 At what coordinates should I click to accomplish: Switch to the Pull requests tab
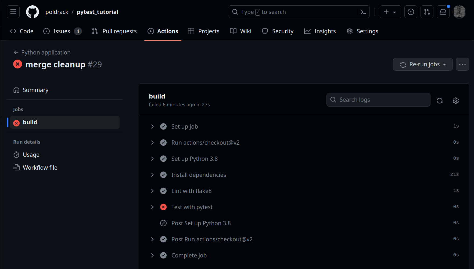(x=114, y=31)
